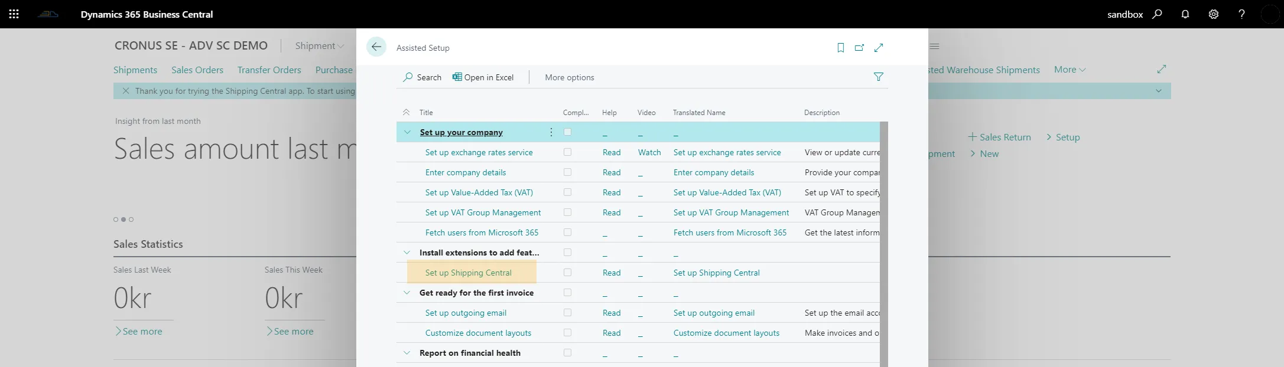Collapse the Report on financial health group
Viewport: 1284px width, 367px height.
coord(407,353)
